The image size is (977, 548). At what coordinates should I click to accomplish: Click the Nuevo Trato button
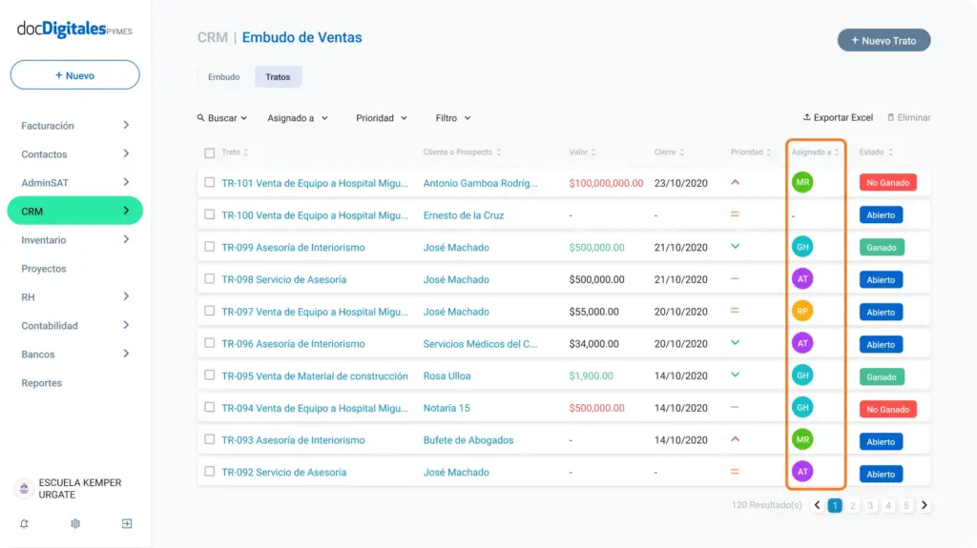(883, 40)
